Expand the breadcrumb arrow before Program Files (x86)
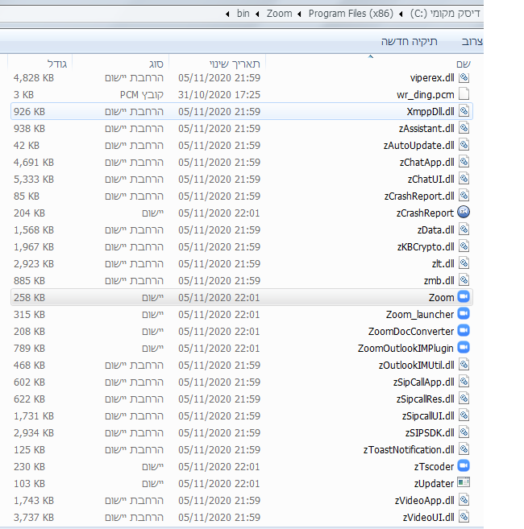Viewport: 524px width, 529px height. (299, 14)
